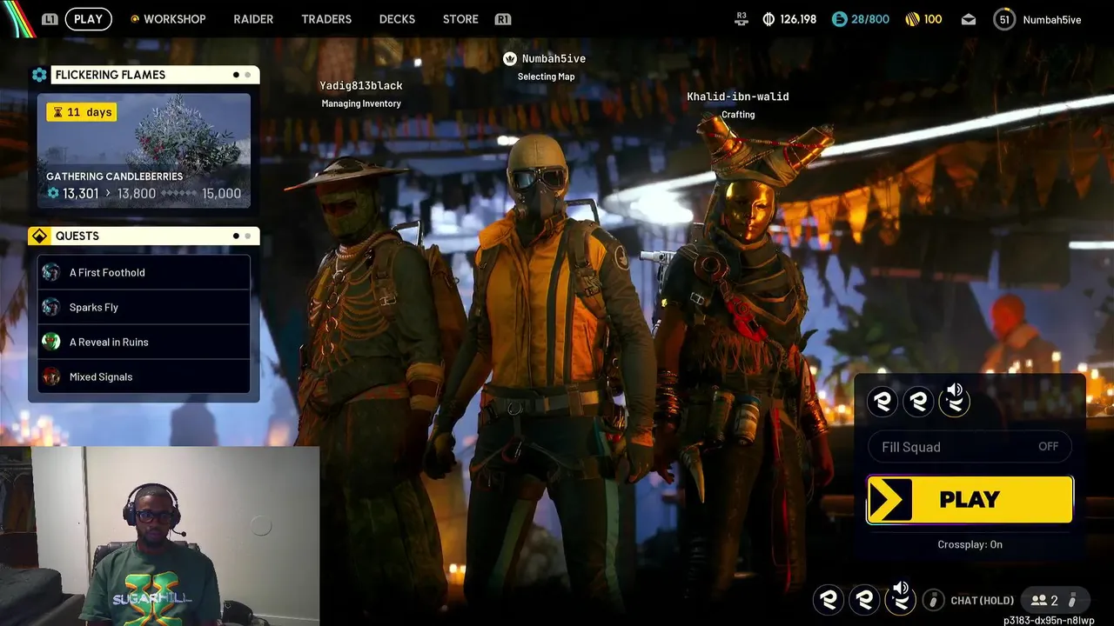Click the trader portrait beside Sparks Fly

pos(51,307)
